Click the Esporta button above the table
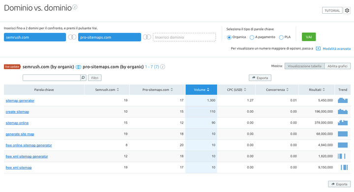This screenshot has height=192, width=354. [x=260, y=78]
